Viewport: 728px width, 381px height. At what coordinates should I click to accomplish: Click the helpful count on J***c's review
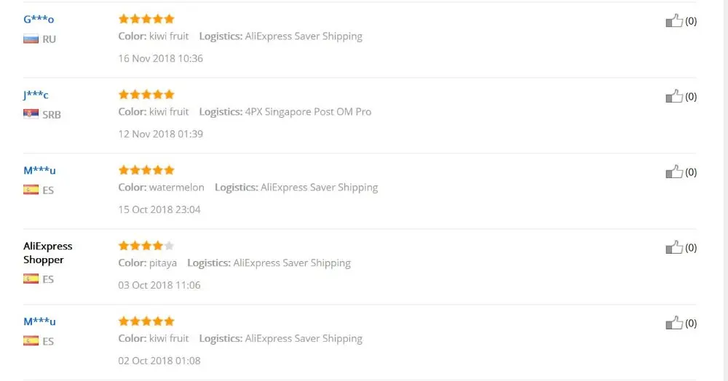(x=691, y=97)
